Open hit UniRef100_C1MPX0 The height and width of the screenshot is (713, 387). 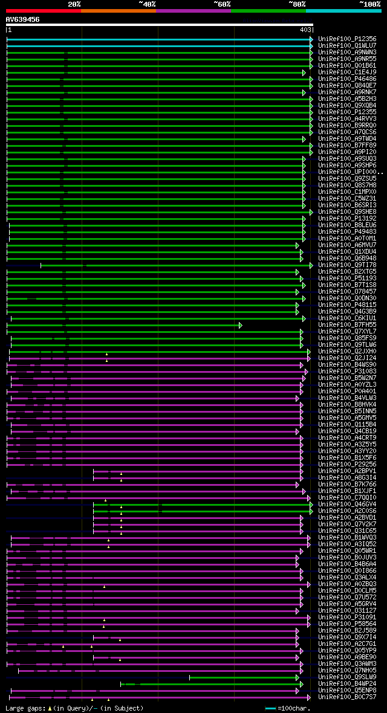coord(347,192)
